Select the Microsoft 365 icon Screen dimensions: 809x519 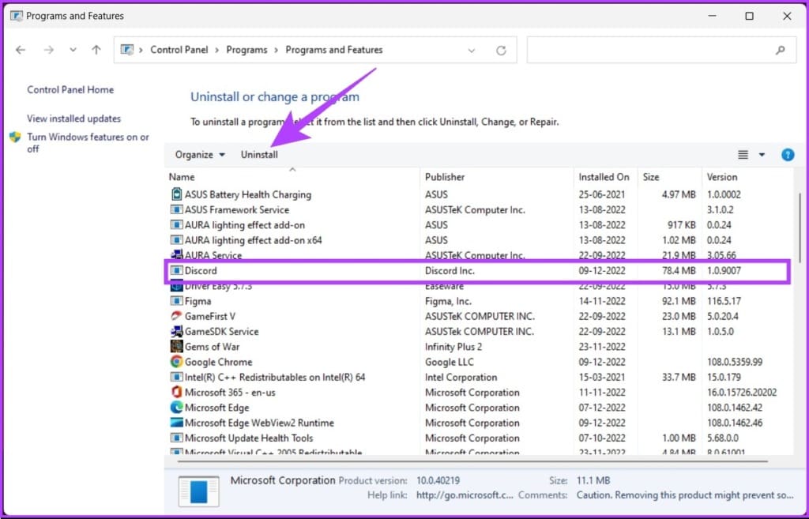click(176, 393)
